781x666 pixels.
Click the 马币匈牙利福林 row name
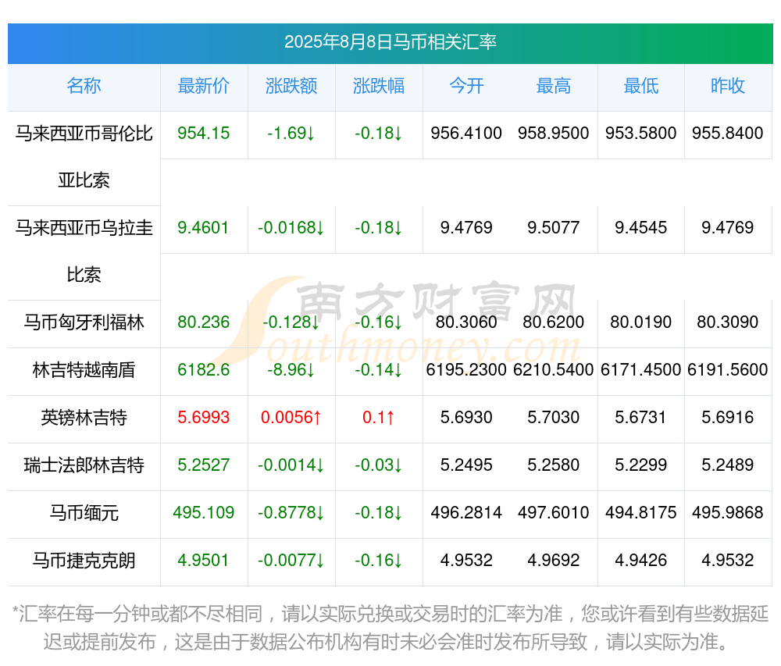[84, 322]
